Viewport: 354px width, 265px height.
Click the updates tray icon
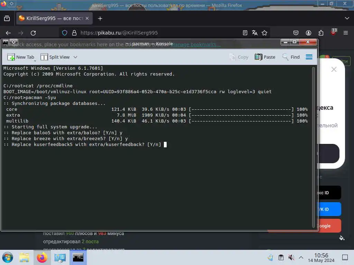[x=270, y=257]
